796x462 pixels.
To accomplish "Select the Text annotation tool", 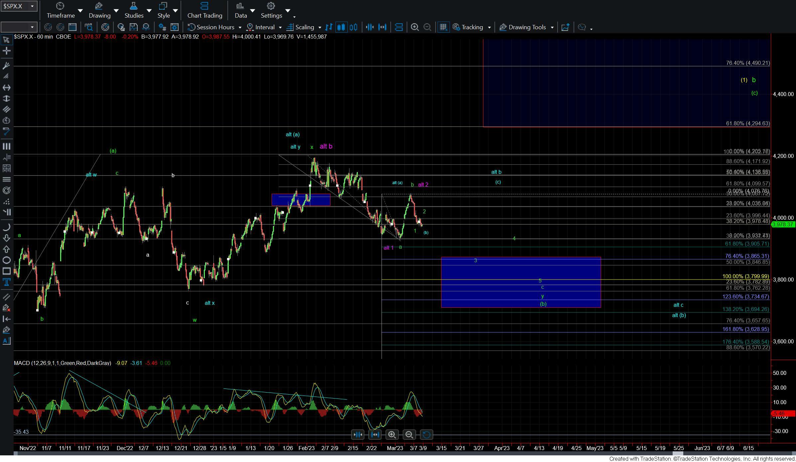I will click(6, 282).
